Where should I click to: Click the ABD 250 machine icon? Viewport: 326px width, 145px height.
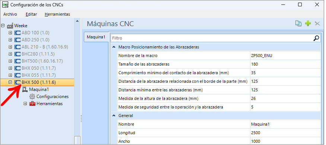[18, 40]
